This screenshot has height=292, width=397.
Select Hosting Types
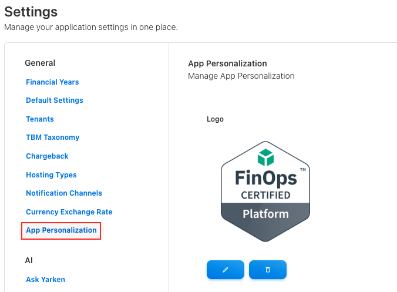[51, 175]
